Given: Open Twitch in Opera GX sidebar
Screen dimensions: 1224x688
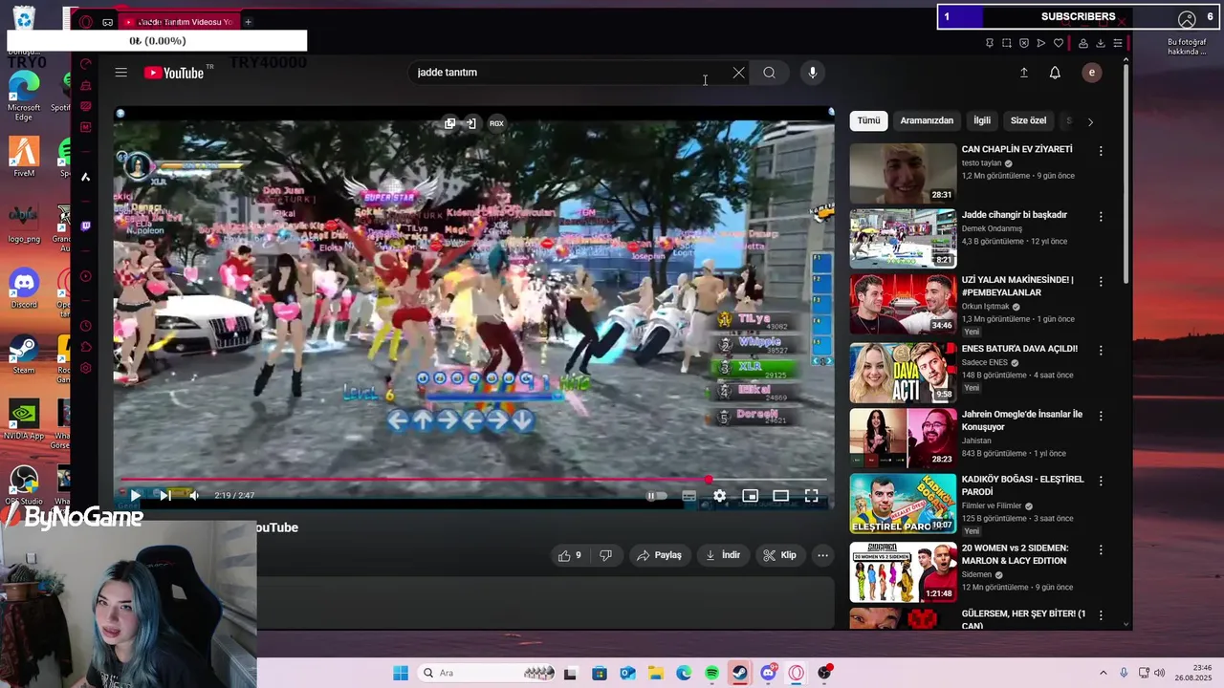Looking at the screenshot, I should pyautogui.click(x=86, y=226).
